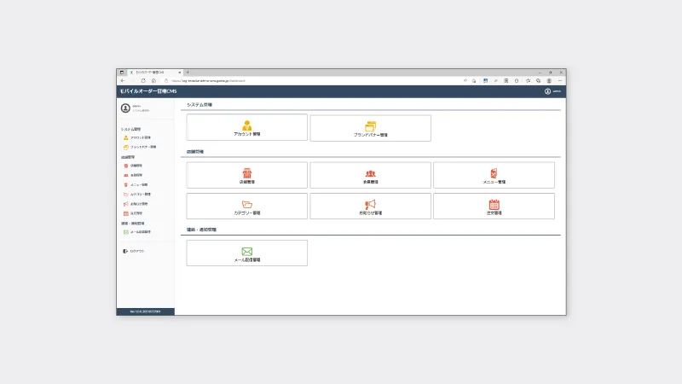Image resolution: width=682 pixels, height=384 pixels.
Task: Go to 店舗管理 from the sidebar
Action: point(136,166)
